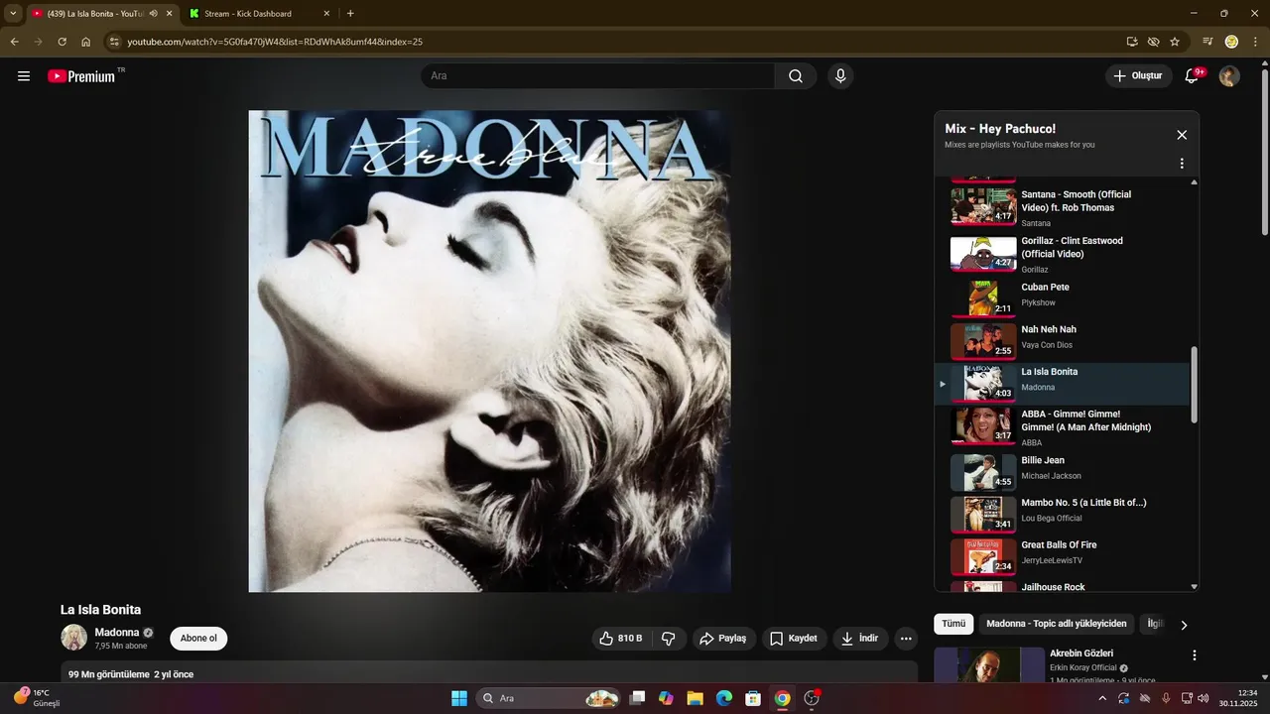Open the notifications bell

tap(1193, 76)
